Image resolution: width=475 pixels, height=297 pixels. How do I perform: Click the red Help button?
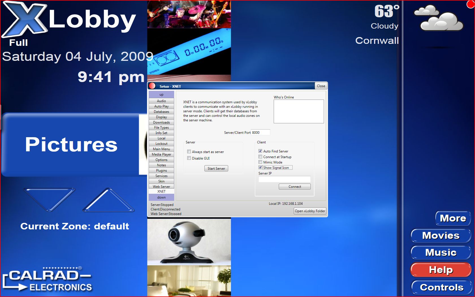pos(441,270)
